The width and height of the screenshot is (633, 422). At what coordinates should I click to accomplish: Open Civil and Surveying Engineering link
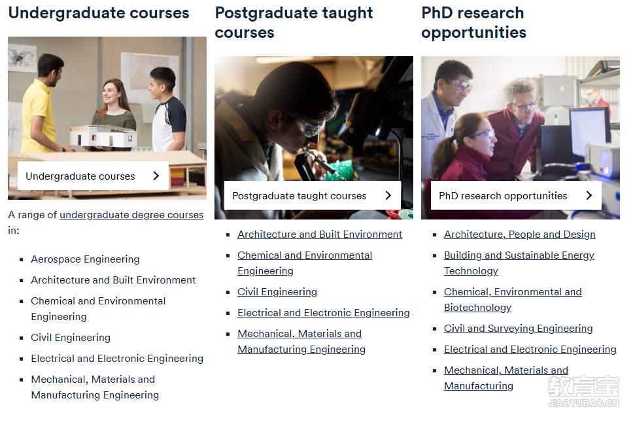click(519, 329)
